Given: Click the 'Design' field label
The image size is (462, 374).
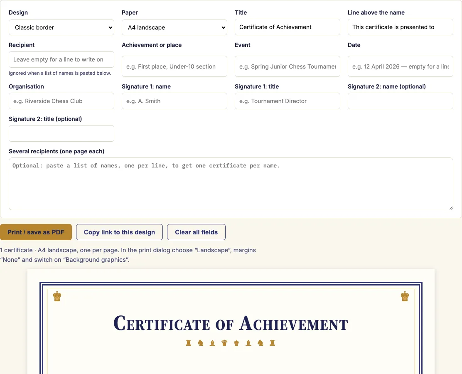Looking at the screenshot, I should (x=18, y=12).
